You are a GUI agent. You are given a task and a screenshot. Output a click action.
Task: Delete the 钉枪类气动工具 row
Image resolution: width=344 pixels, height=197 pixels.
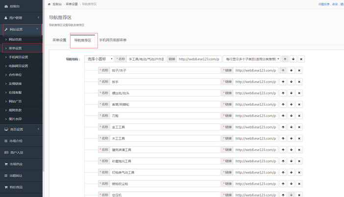tap(299, 173)
